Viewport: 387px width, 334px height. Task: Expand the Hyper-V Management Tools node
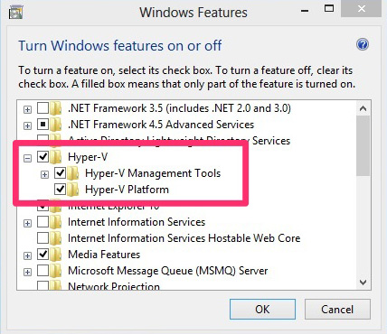(x=44, y=174)
